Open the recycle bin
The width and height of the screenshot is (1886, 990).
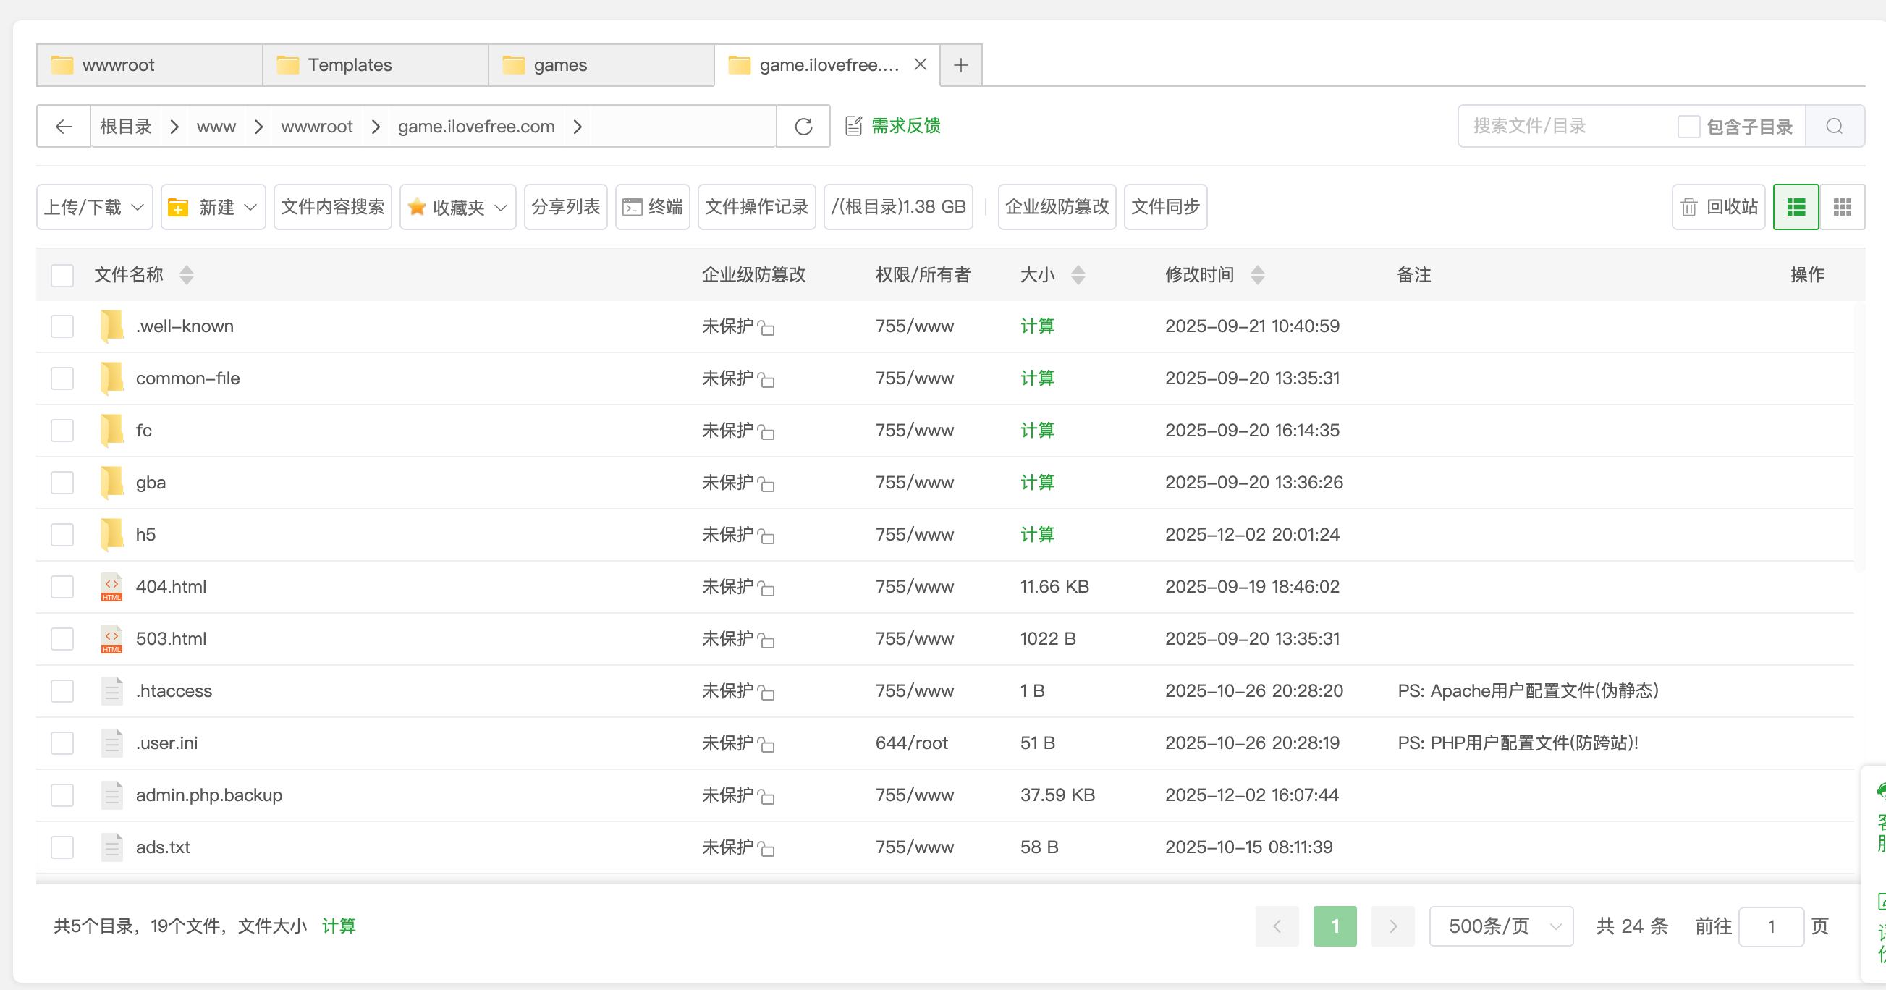tap(1718, 207)
